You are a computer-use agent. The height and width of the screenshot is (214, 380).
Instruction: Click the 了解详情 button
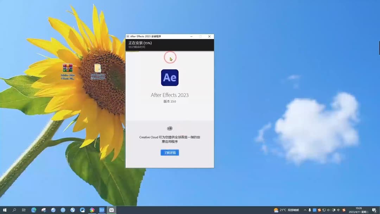[170, 152]
